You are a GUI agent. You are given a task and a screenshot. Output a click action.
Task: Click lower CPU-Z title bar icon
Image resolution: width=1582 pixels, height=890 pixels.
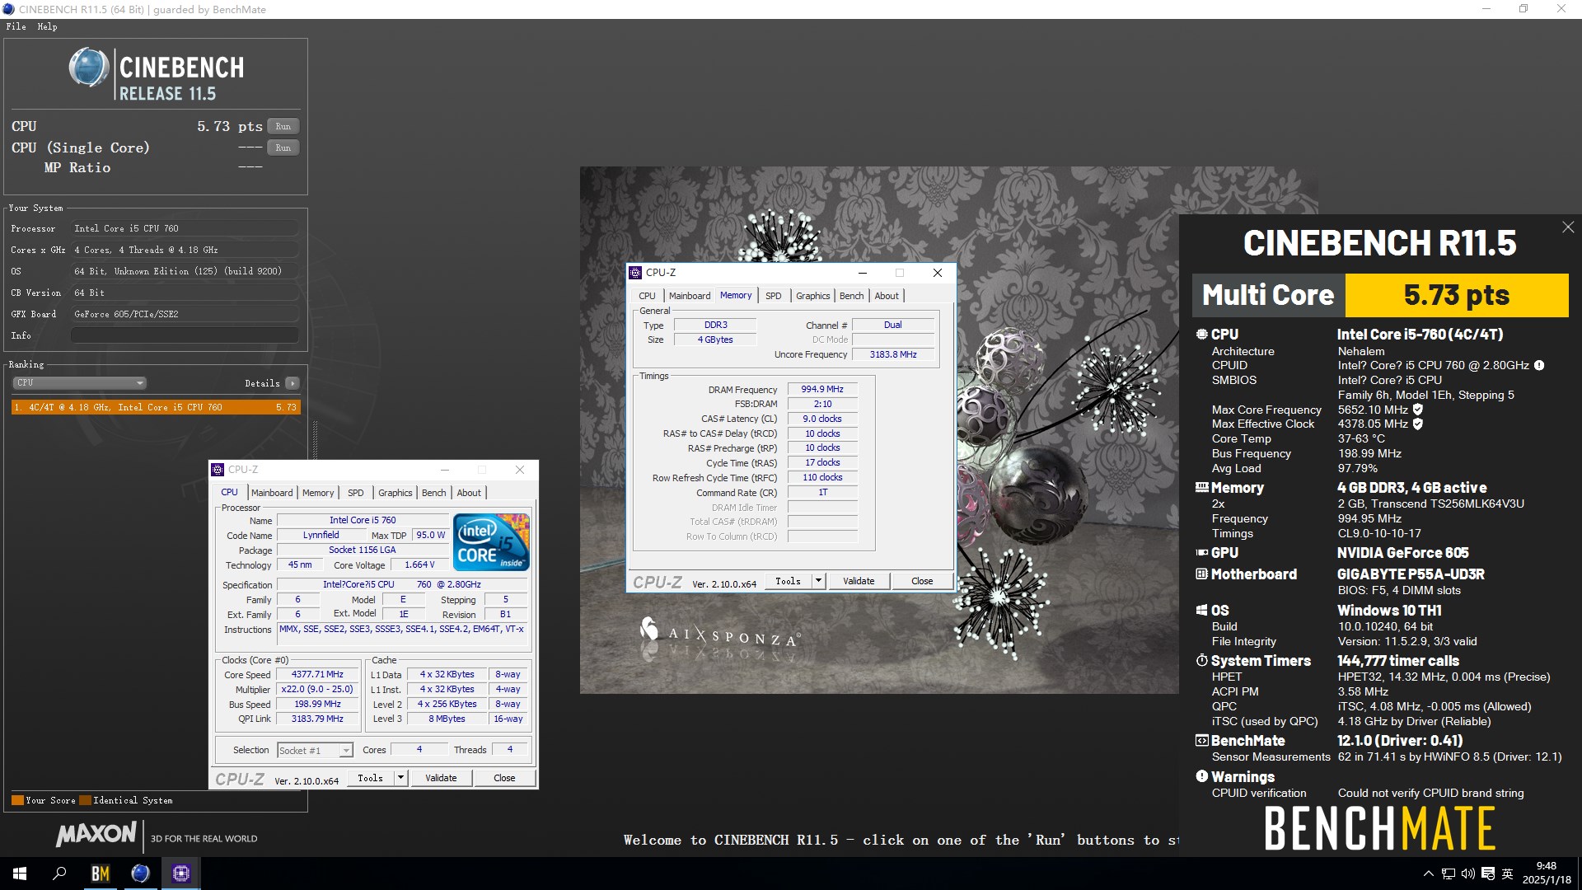click(218, 470)
